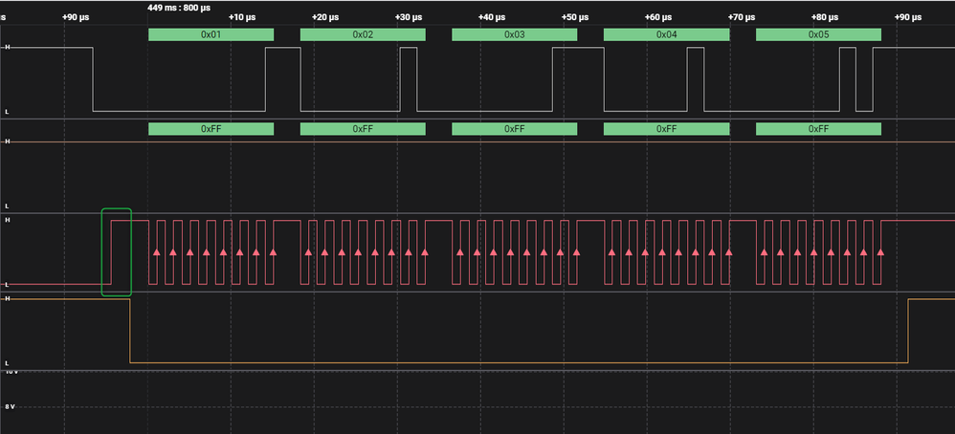Viewport: 955px width, 434px height.
Task: Click the +70 µs time ruler mark
Action: pos(742,18)
